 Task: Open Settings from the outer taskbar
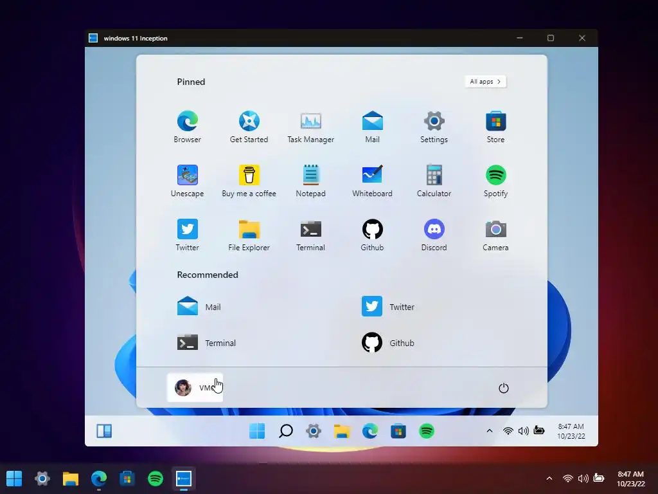pyautogui.click(x=42, y=478)
